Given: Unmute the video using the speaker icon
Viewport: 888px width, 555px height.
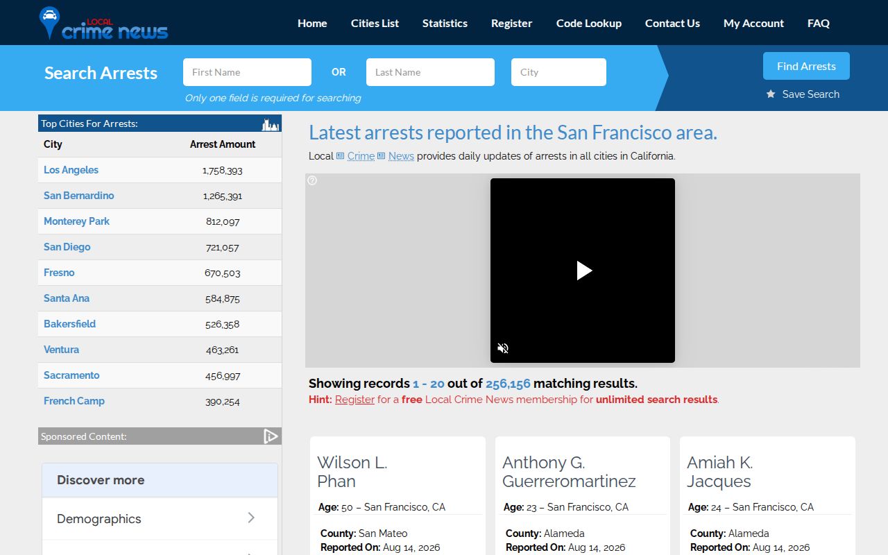Looking at the screenshot, I should point(504,348).
